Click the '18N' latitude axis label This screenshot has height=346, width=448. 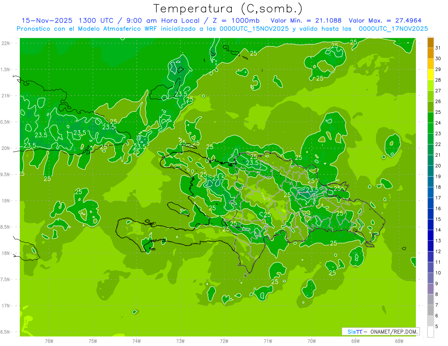click(6, 253)
